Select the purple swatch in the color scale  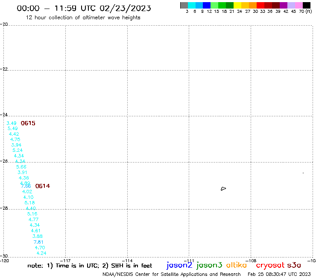pos(284,5)
